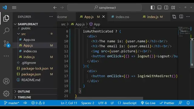The height and width of the screenshot is (109, 194).
Task: Open the Customize Layout icon
Action: (x=173, y=8)
